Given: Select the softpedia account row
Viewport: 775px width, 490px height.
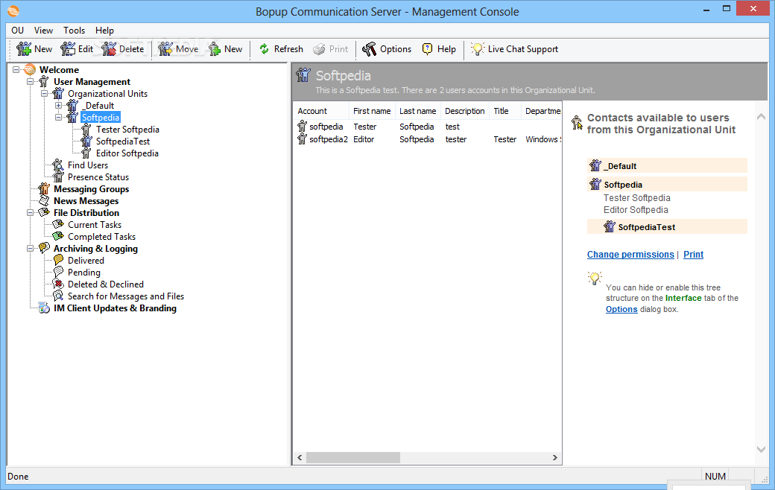Looking at the screenshot, I should click(428, 127).
